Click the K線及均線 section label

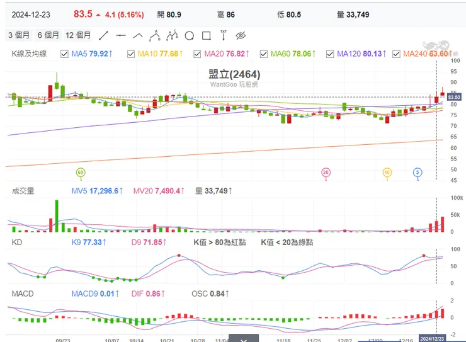29,54
